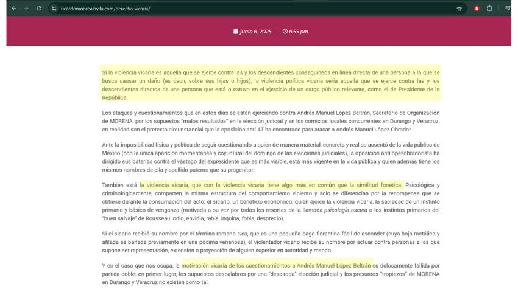Click the first highlighted paragraph about violencia vicaria
Screen dimensions: 518x292
271,81
